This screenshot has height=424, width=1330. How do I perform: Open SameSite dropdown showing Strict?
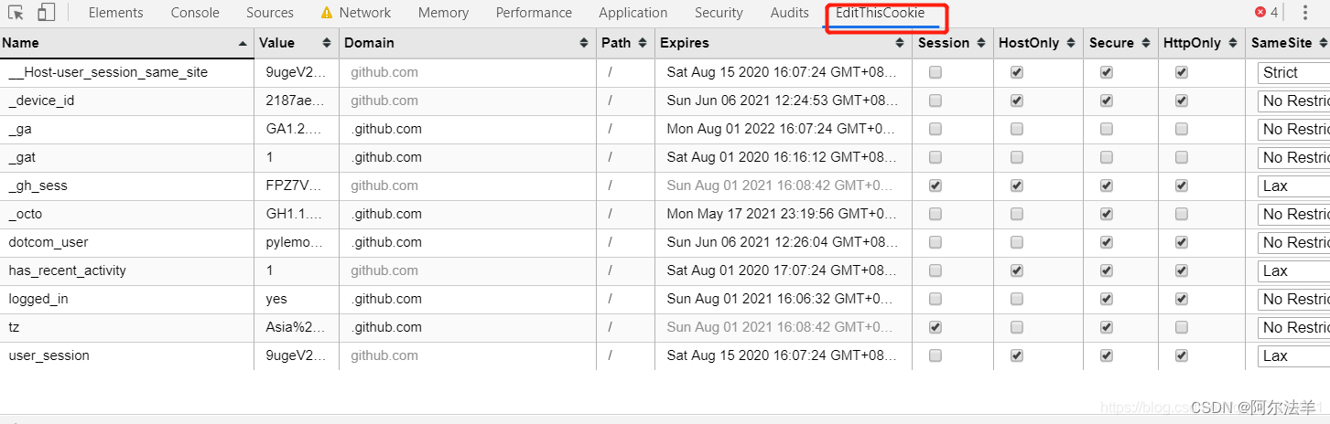point(1292,73)
